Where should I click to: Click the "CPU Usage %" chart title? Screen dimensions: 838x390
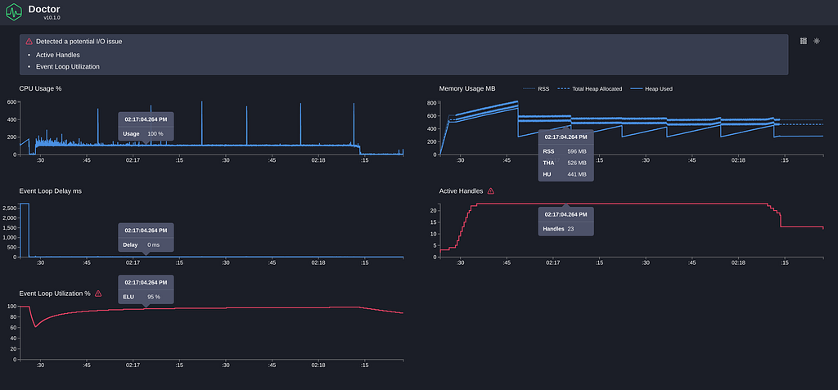[40, 88]
